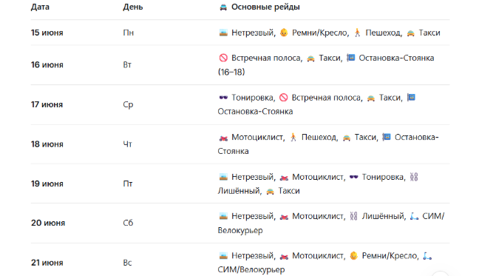
Task: Click the Нетрезвый icon in 15 июня row
Action: click(x=223, y=33)
